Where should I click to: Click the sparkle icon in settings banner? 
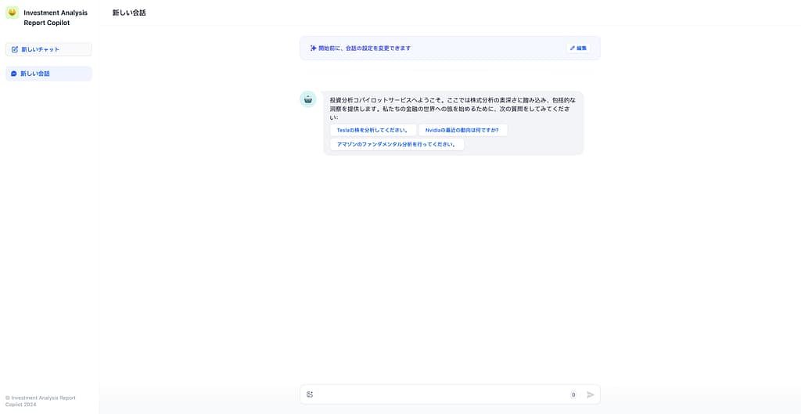313,48
